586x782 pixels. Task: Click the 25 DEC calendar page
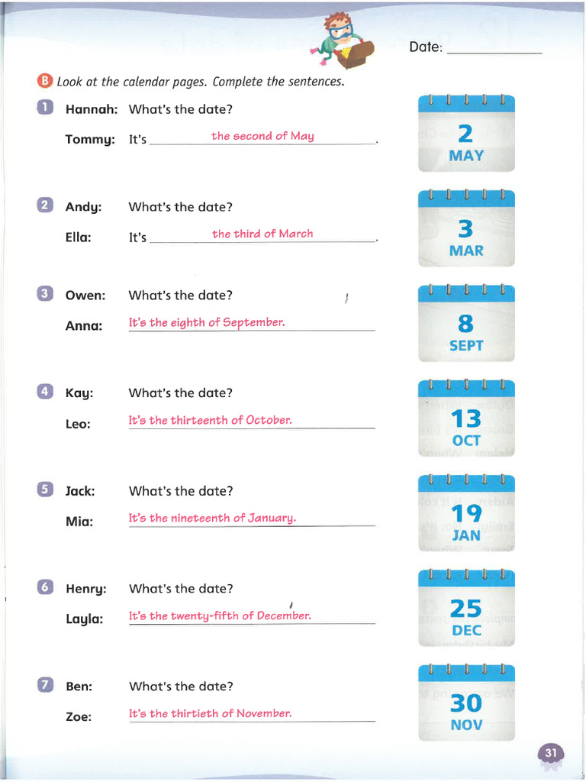coord(466,608)
